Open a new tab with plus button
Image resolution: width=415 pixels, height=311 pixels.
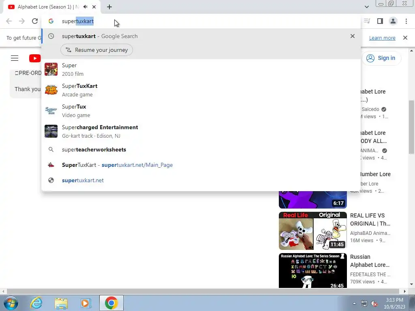pyautogui.click(x=109, y=7)
